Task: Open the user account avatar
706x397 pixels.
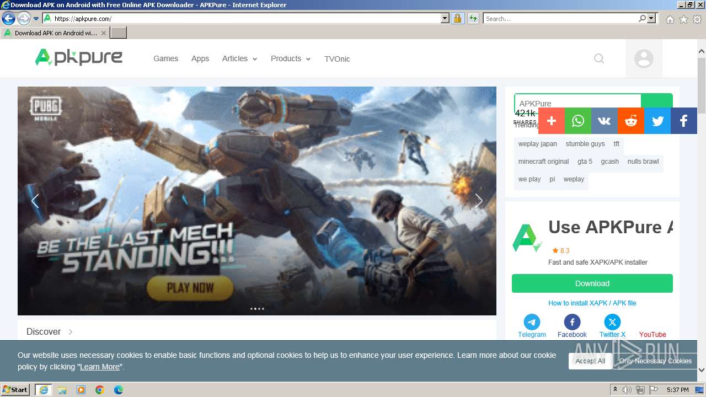Action: click(644, 58)
